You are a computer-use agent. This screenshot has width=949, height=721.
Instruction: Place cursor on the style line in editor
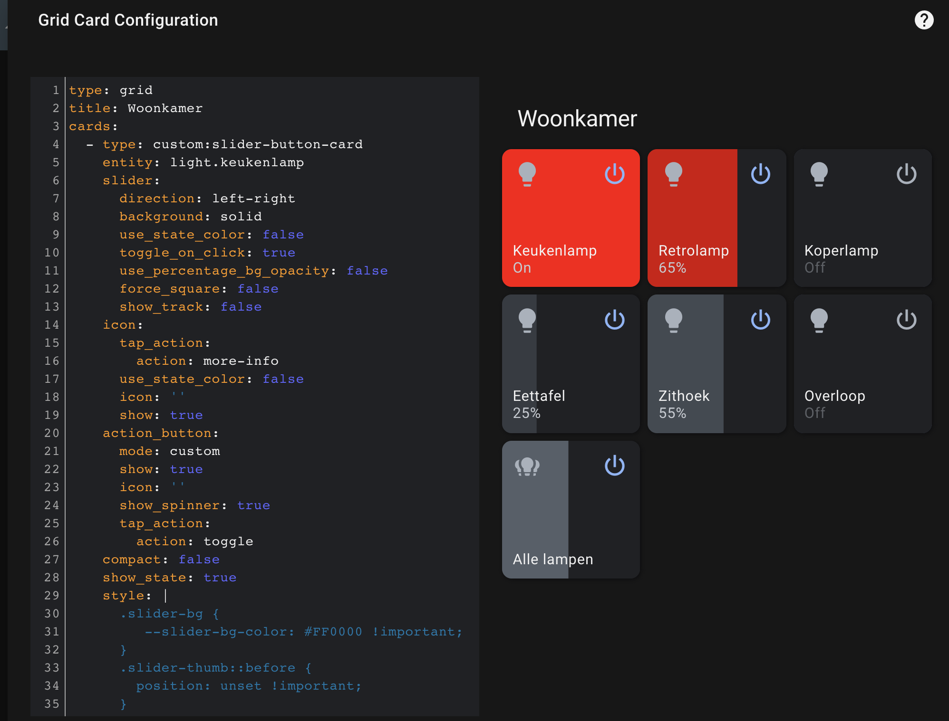tap(126, 595)
